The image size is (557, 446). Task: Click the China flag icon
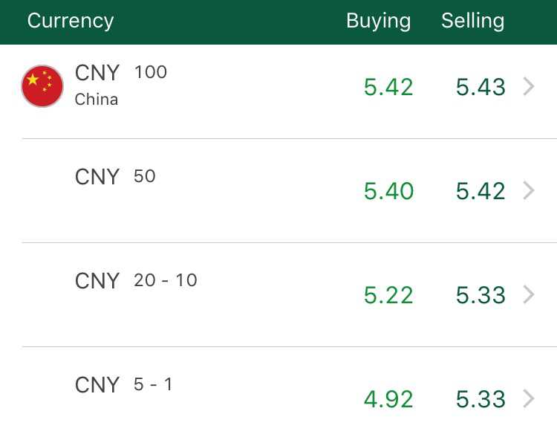click(x=42, y=86)
